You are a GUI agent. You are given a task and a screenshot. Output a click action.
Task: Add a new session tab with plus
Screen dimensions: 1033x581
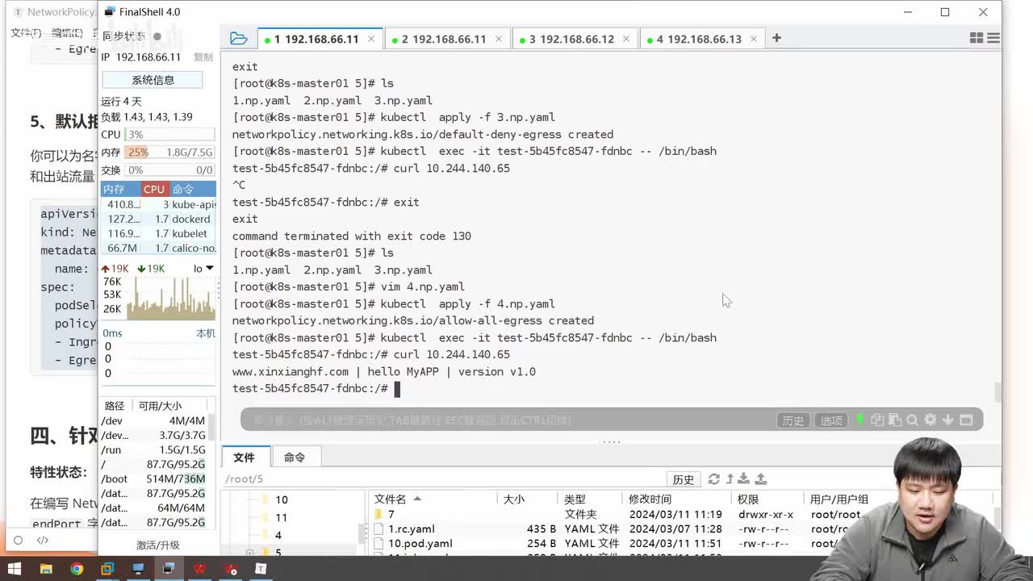pyautogui.click(x=776, y=38)
